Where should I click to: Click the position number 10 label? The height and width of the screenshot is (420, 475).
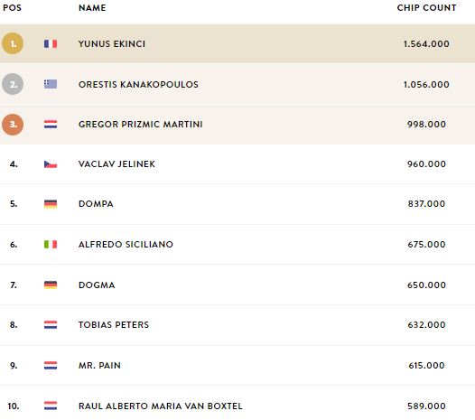point(14,406)
